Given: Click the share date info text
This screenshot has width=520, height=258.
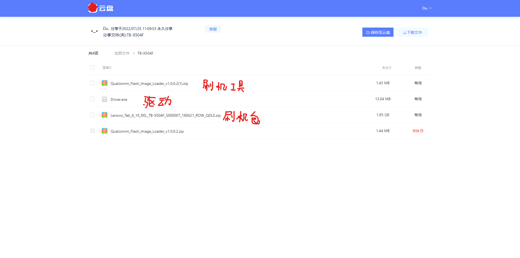Looking at the screenshot, I should tap(138, 29).
